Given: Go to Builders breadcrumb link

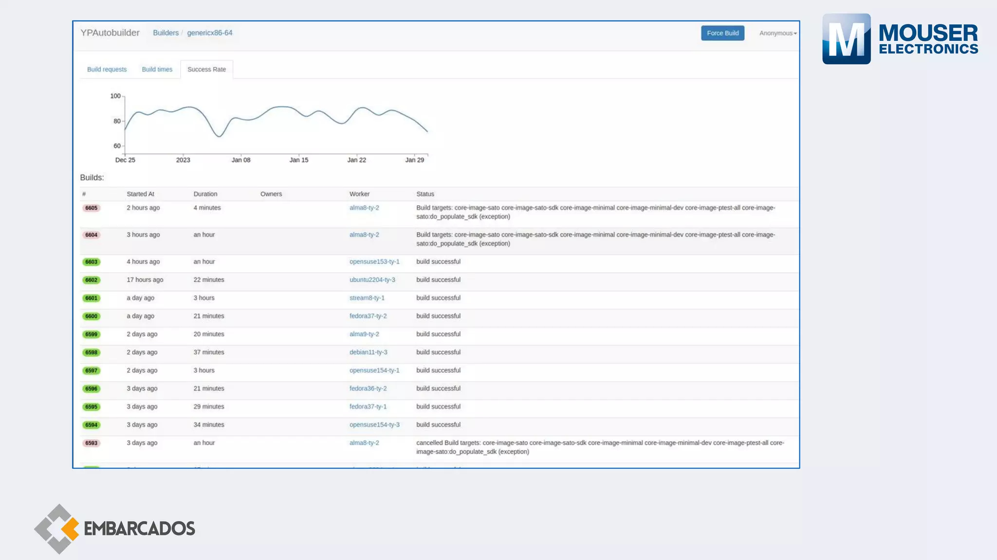Looking at the screenshot, I should [166, 33].
